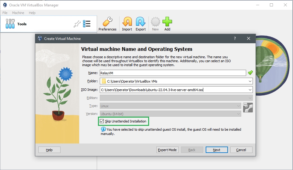The image size is (293, 170).
Task: Open the File menu
Action: 5,13
